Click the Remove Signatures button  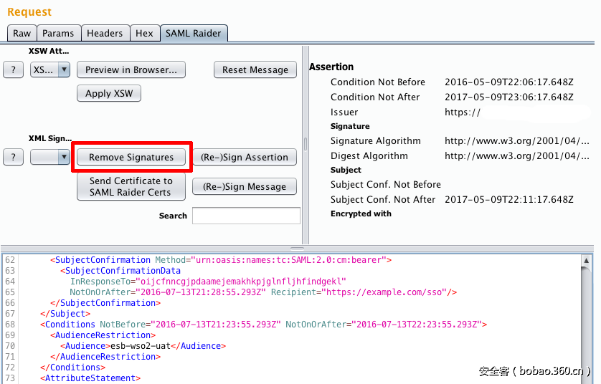tap(131, 157)
